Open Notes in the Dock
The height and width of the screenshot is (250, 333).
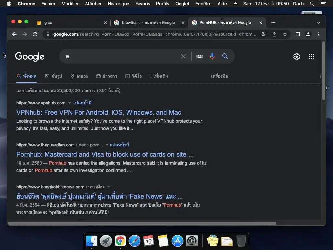click(163, 241)
